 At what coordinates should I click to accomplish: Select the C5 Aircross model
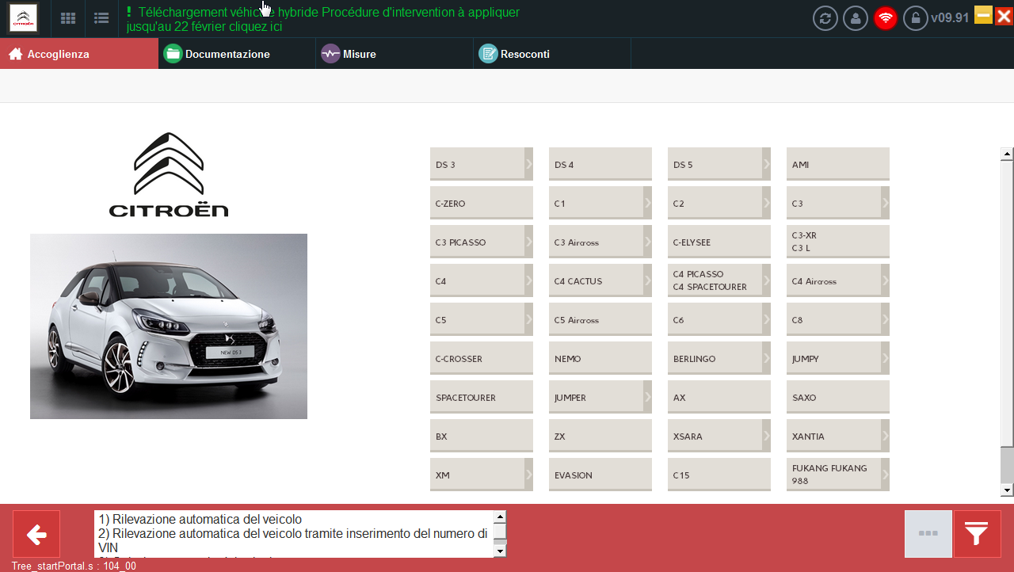(600, 319)
